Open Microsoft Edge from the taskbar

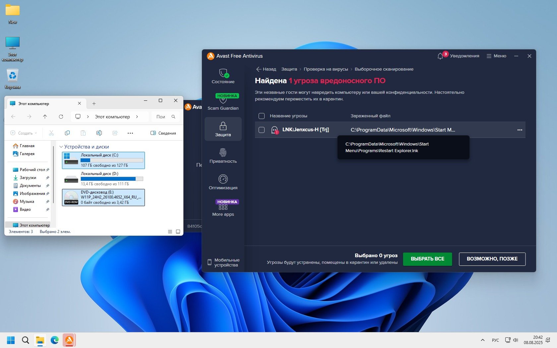55,340
